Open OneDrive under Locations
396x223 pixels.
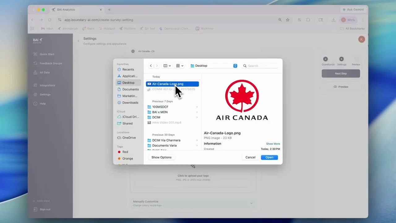click(x=128, y=138)
